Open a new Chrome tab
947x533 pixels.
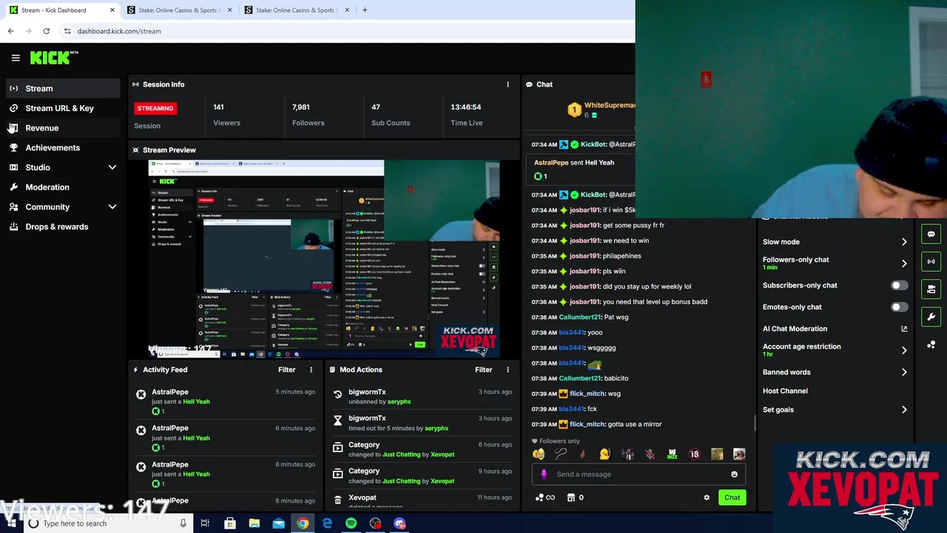[x=364, y=10]
